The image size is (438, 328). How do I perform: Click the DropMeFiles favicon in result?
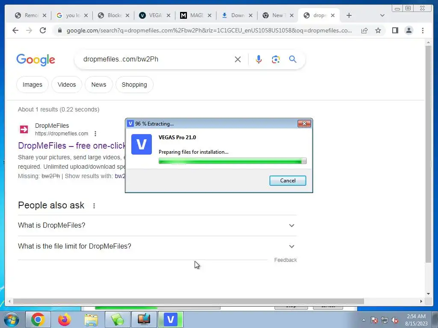click(x=24, y=129)
